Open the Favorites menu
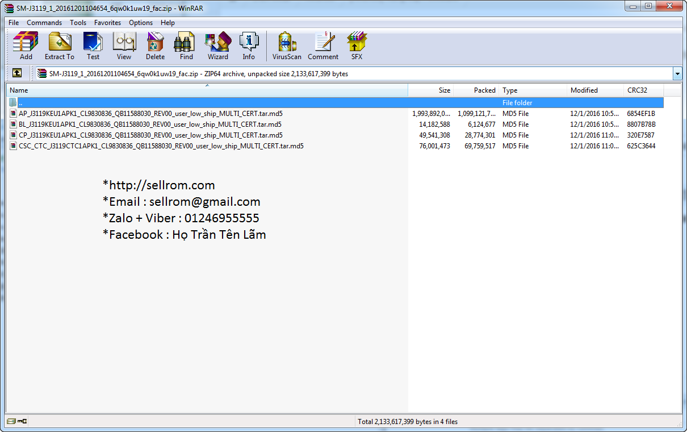 pos(108,23)
